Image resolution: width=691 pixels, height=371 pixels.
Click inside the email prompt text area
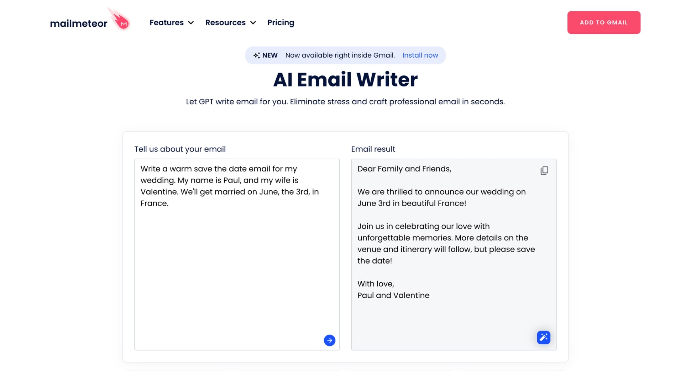[237, 249]
